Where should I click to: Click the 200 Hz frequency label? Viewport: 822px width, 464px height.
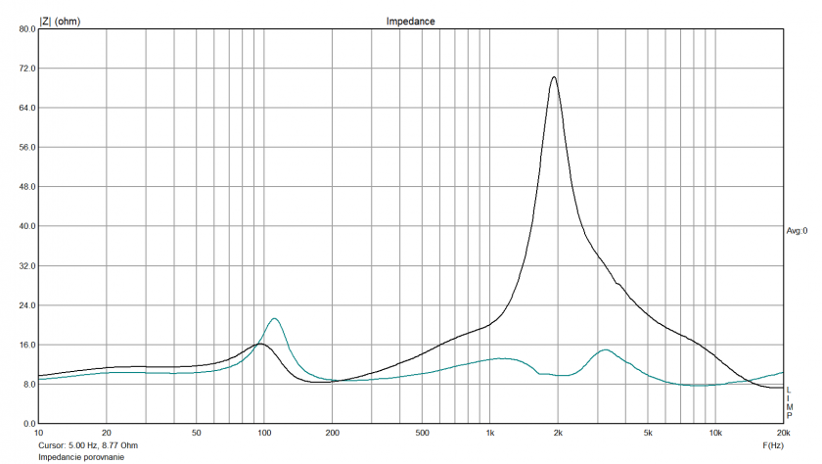coord(333,433)
